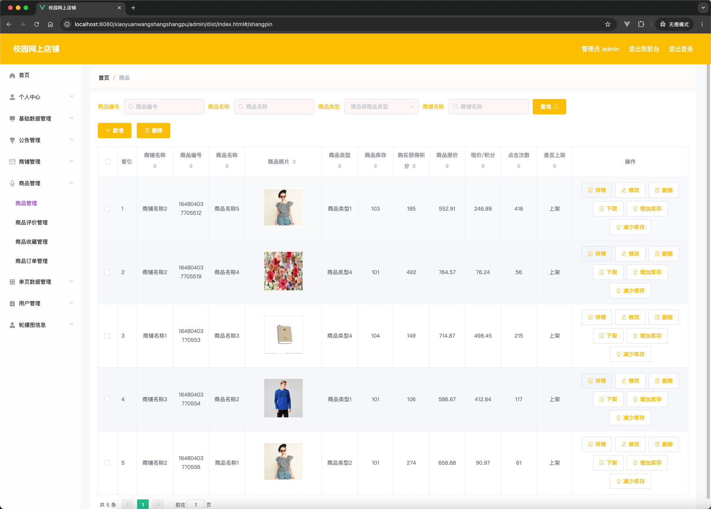Viewport: 711px width, 509px height.
Task: Go back with the browser back arrow
Action: (x=9, y=24)
